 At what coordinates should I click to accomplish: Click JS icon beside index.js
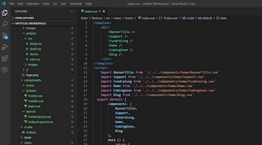tap(23, 132)
